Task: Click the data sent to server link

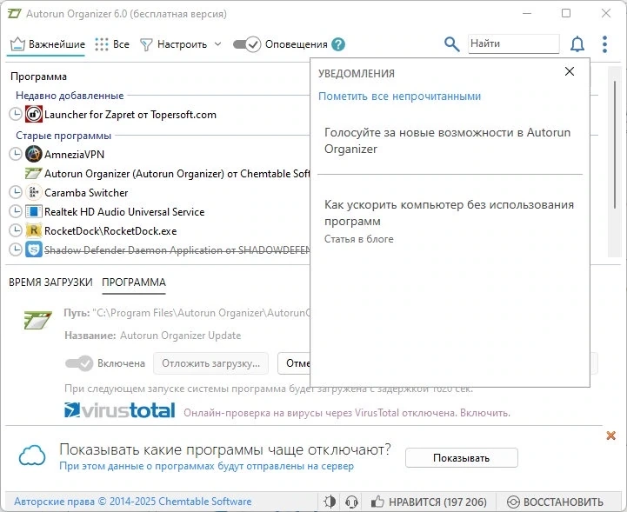Action: pos(206,466)
